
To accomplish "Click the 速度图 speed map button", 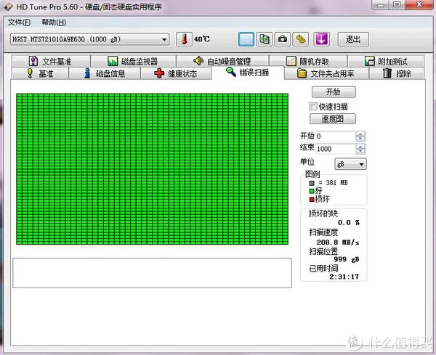I will [x=333, y=119].
